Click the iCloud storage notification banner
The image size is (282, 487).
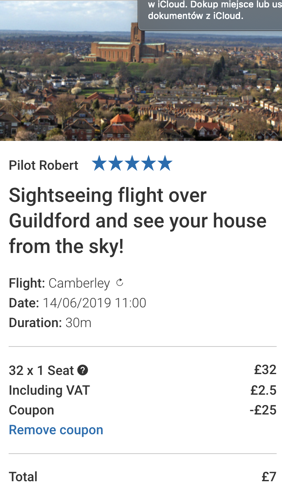210,14
